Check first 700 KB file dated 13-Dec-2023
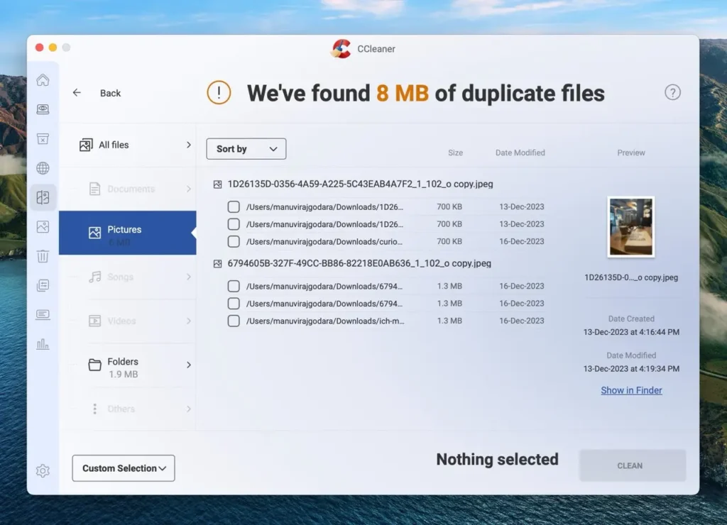The width and height of the screenshot is (727, 525). coord(234,207)
